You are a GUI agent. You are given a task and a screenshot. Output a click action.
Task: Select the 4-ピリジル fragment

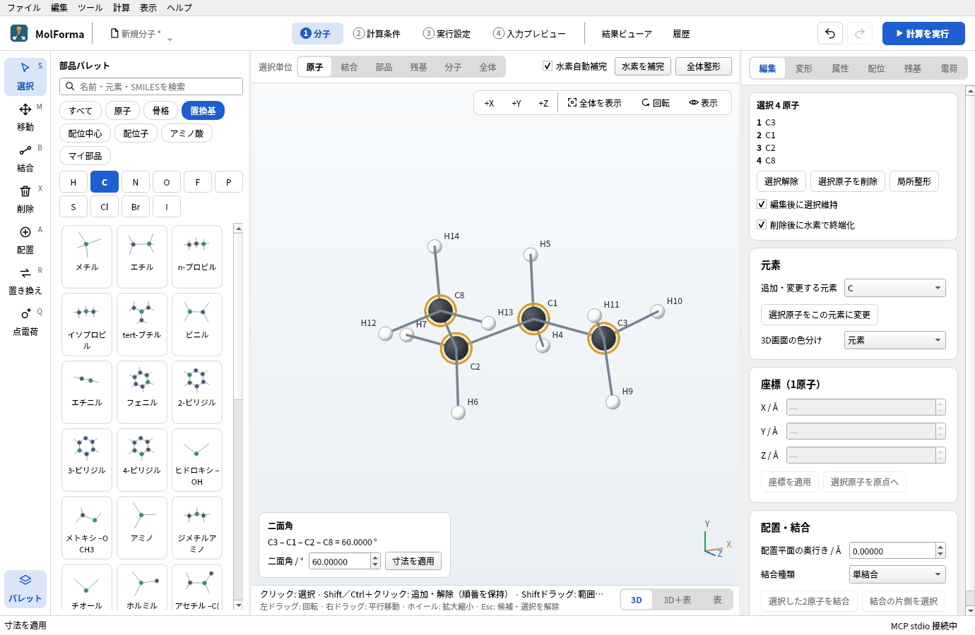point(142,459)
